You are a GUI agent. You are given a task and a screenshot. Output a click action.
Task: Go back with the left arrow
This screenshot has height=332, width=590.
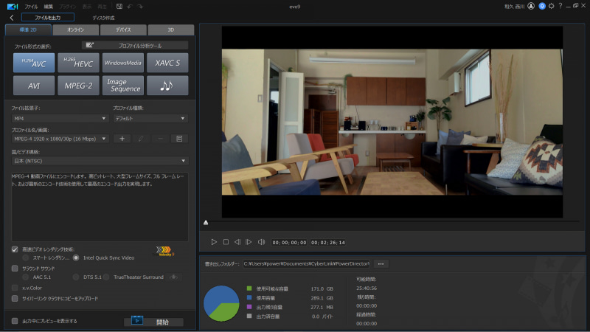[x=12, y=18]
